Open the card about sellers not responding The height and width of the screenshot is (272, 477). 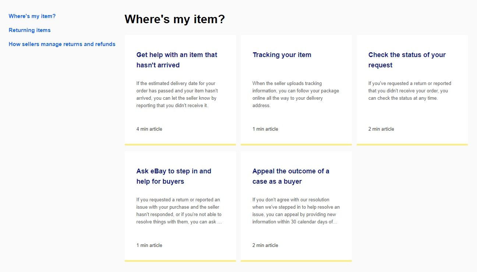(x=180, y=211)
